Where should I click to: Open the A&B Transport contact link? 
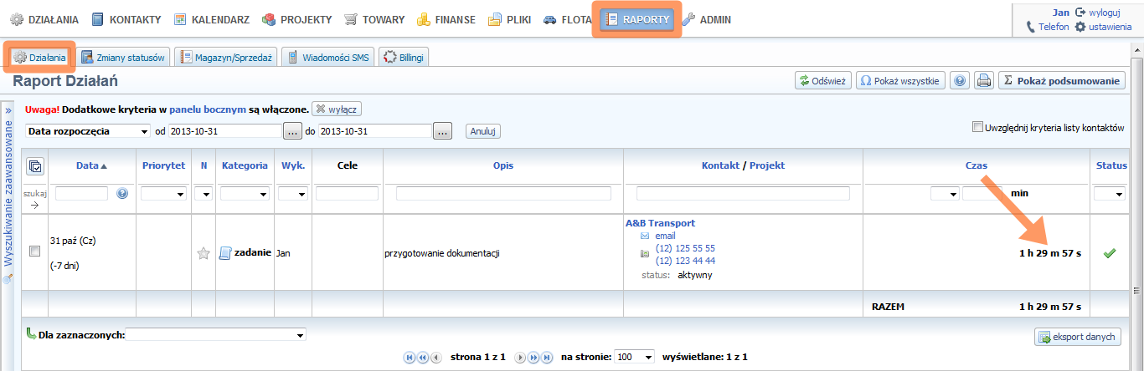pyautogui.click(x=660, y=223)
